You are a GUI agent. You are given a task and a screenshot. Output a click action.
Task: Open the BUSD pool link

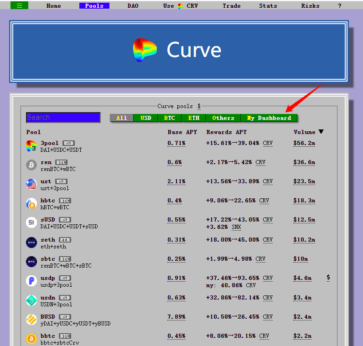(48, 317)
